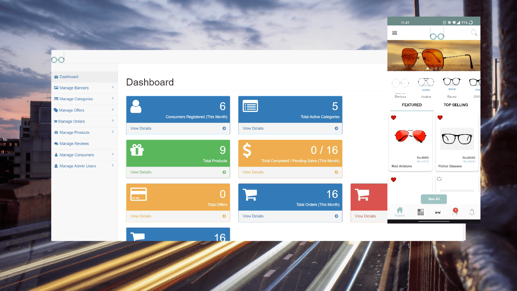Open Dashboard in the sidebar

(x=84, y=77)
